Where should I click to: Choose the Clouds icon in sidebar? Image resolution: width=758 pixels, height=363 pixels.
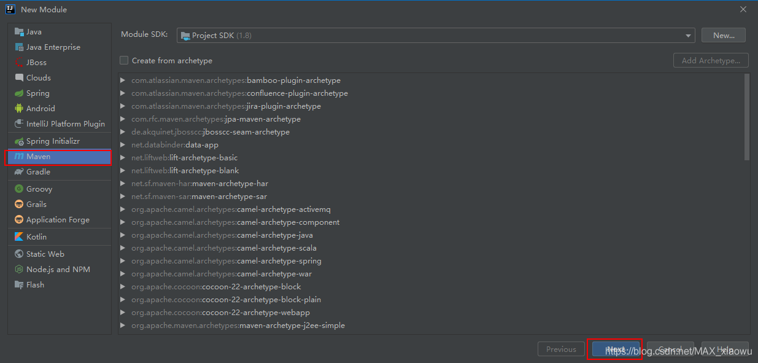click(x=19, y=78)
